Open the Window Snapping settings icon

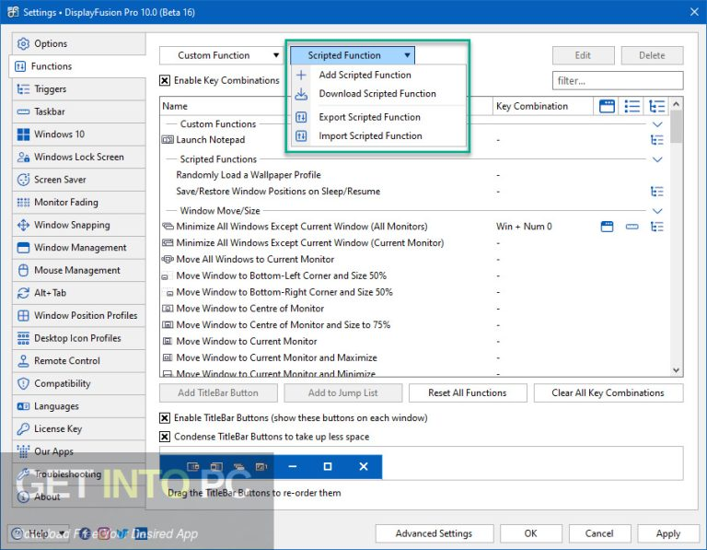[23, 225]
